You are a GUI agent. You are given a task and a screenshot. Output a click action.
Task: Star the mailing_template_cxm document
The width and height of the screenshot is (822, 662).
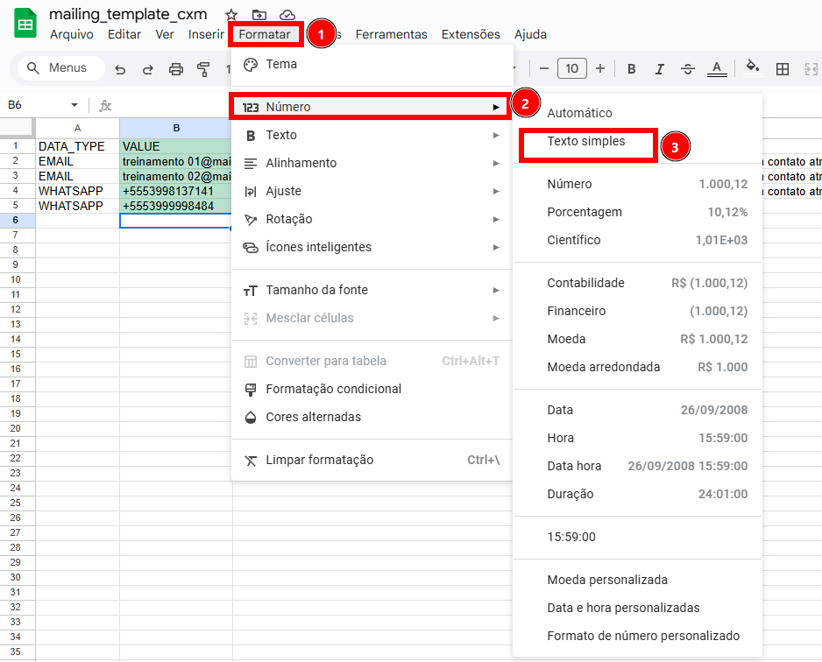point(231,15)
